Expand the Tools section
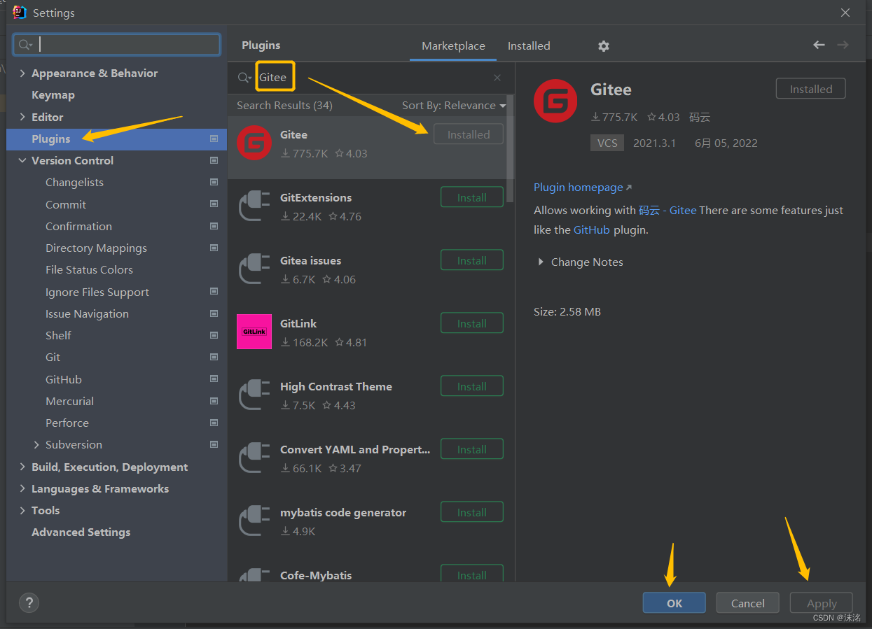 pos(22,510)
